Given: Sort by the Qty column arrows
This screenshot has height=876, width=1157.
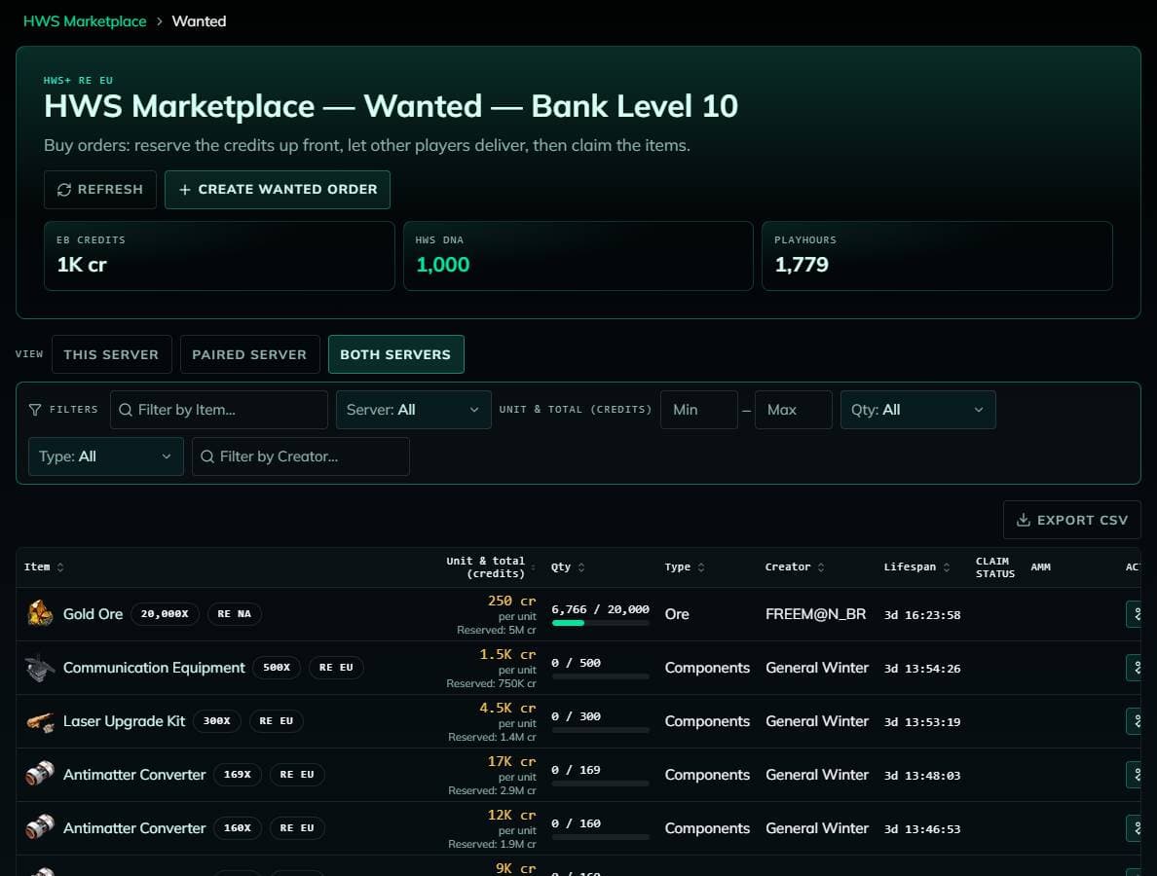Looking at the screenshot, I should [581, 567].
